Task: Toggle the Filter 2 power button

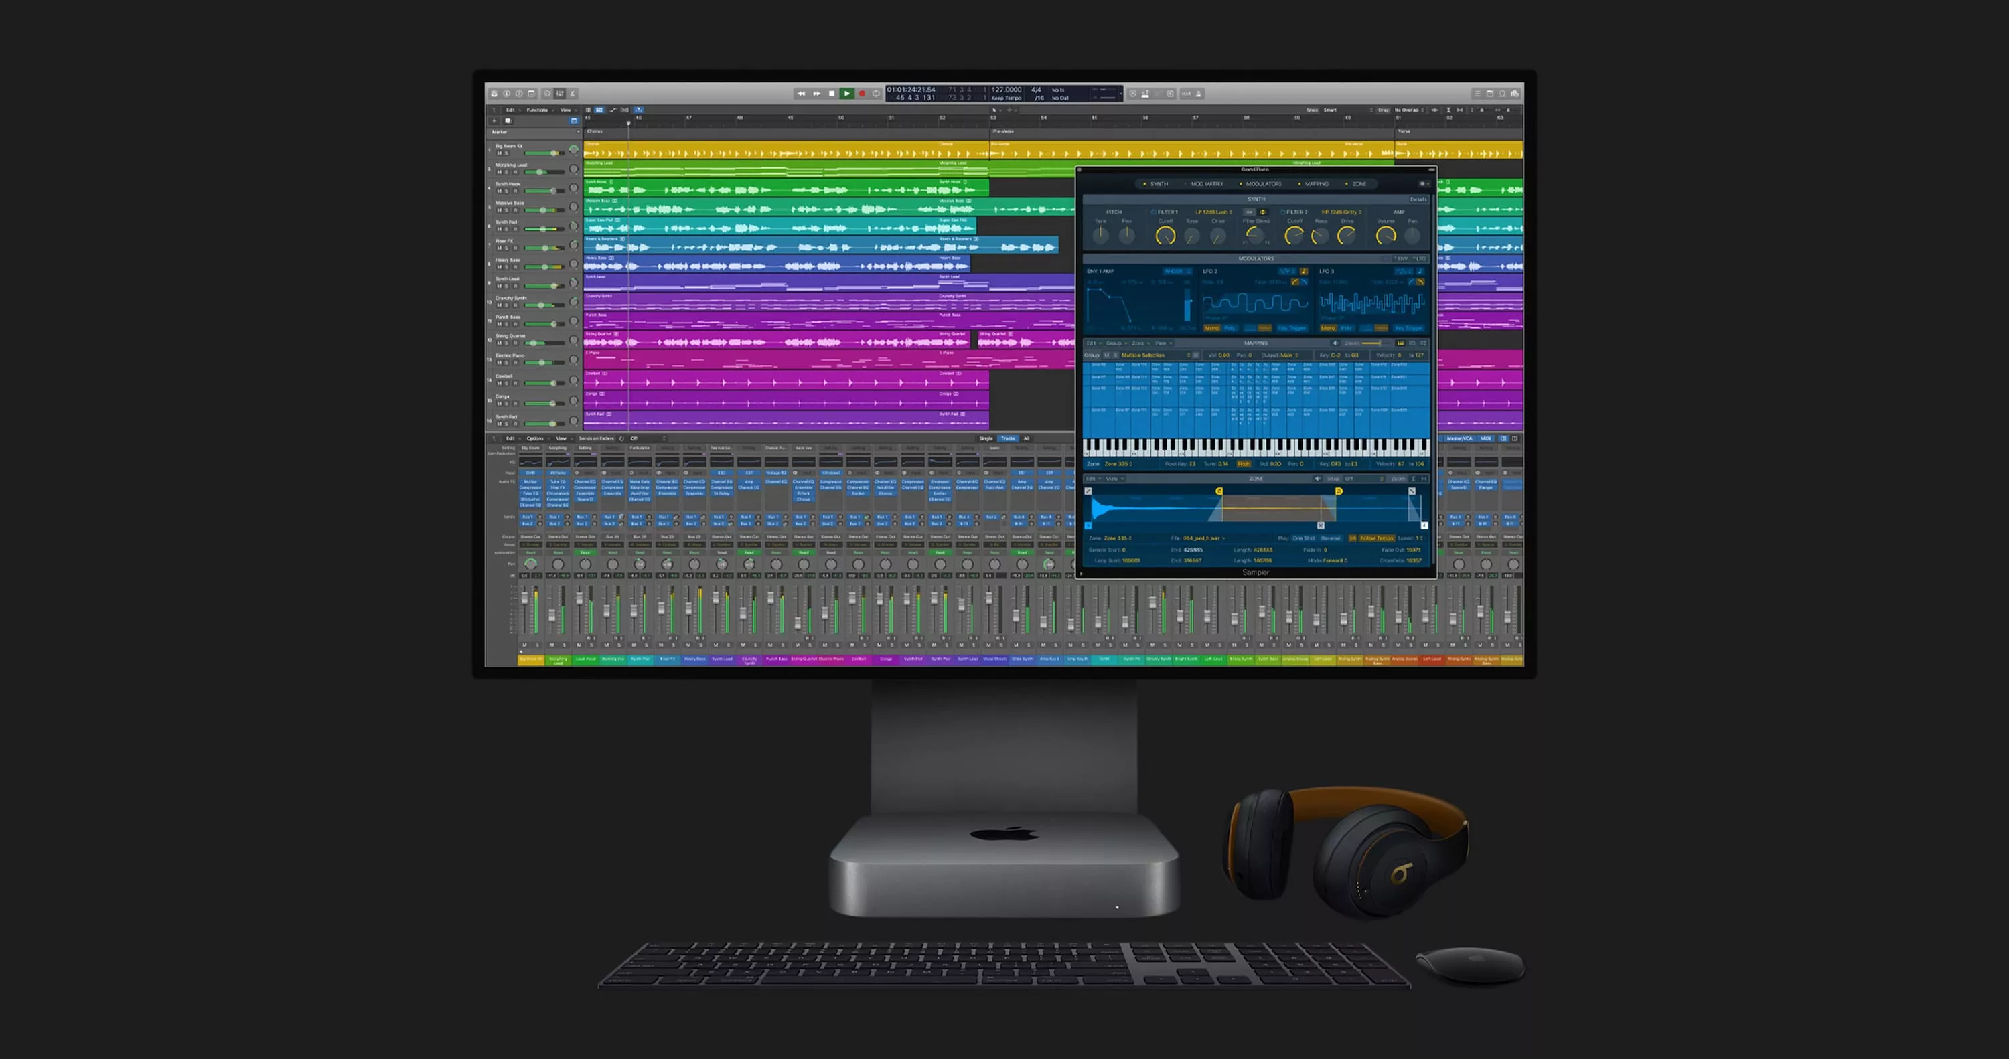Action: click(x=1283, y=212)
